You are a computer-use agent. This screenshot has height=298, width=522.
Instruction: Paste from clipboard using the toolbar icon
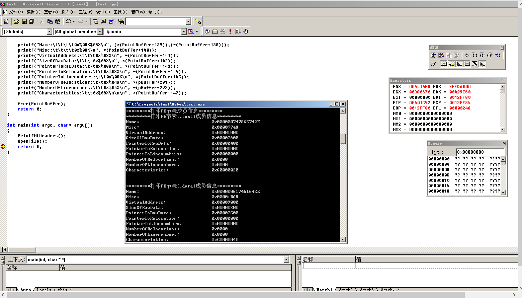[x=58, y=21]
